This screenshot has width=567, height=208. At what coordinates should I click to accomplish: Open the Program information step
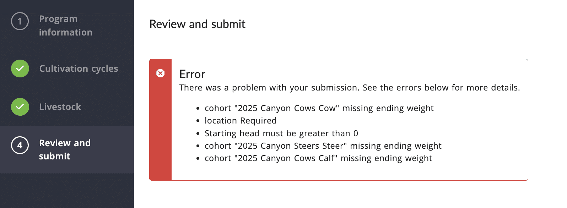pyautogui.click(x=65, y=26)
